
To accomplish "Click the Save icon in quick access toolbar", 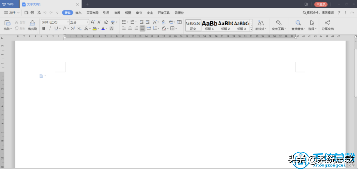I will pos(26,12).
